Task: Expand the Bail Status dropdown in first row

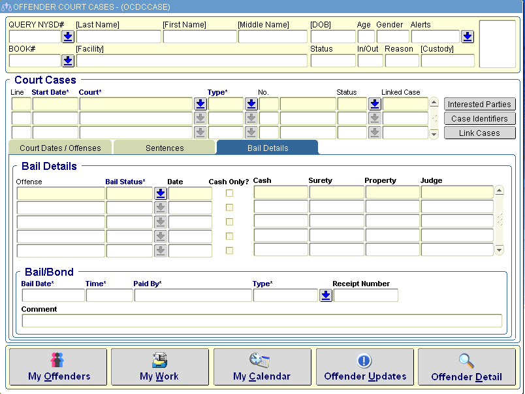Action: [161, 193]
